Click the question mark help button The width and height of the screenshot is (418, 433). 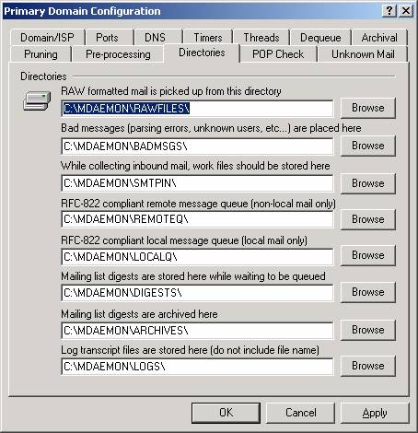click(x=389, y=11)
